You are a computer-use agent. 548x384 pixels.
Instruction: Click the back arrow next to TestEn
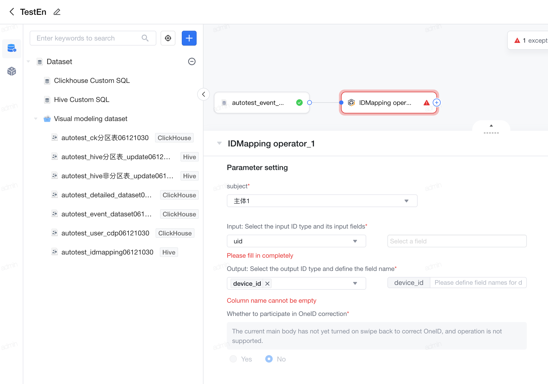(12, 12)
